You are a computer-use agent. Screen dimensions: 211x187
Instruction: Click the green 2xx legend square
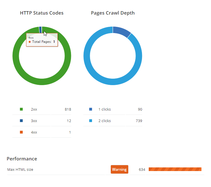(21, 109)
